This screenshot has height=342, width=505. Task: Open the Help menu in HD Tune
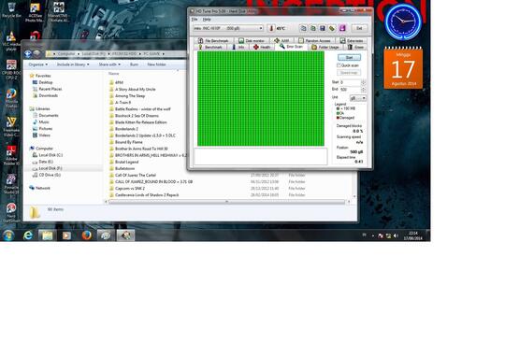pos(207,20)
